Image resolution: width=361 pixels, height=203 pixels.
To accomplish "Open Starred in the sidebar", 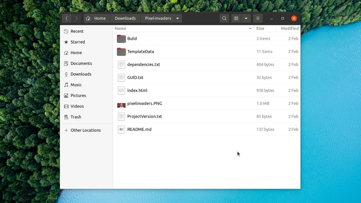I will point(86,42).
